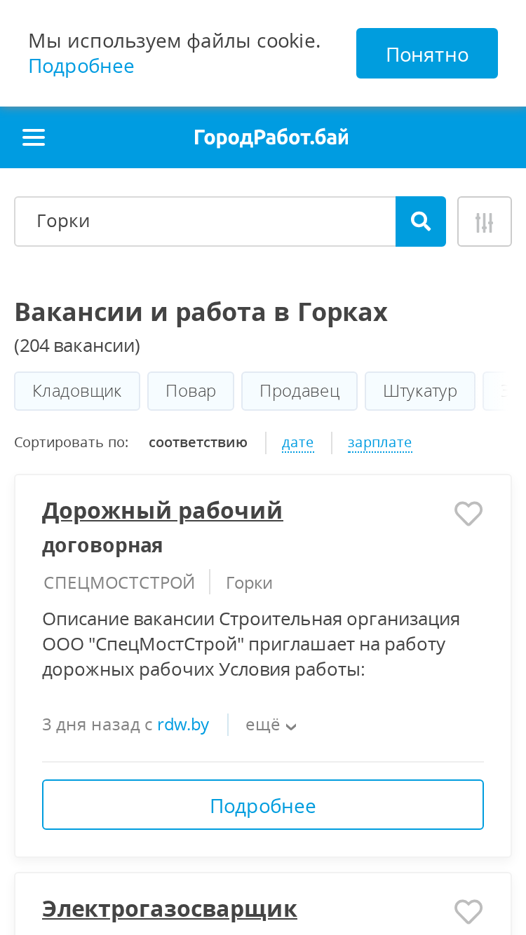
Task: Visit the rdw.by source link
Action: click(183, 725)
